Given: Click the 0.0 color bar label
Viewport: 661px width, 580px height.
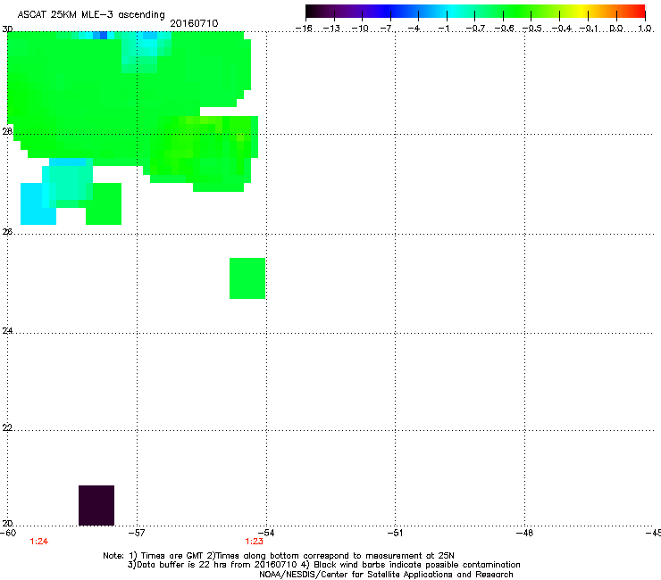Looking at the screenshot, I should pyautogui.click(x=616, y=29).
